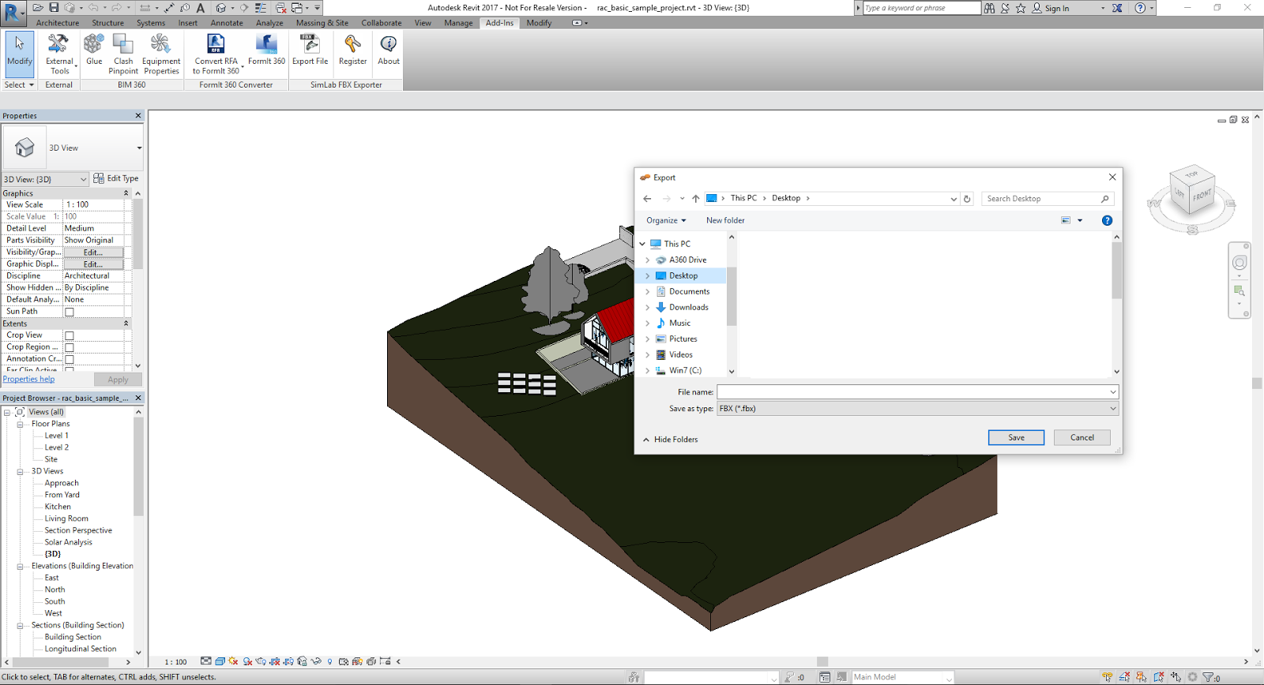Open Export dialog help icon
The image size is (1264, 685).
coord(1107,221)
